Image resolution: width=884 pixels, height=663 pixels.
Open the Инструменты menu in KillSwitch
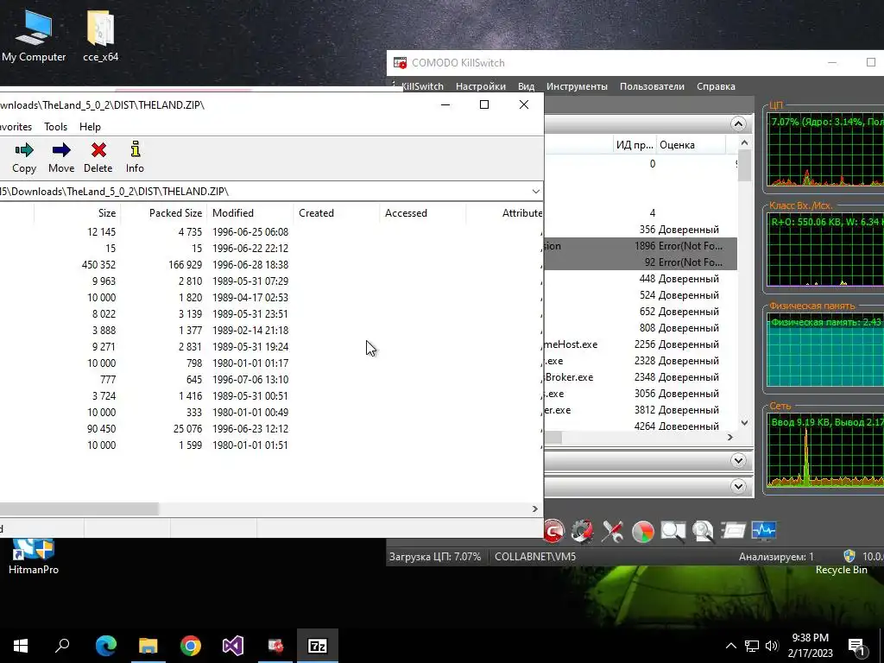point(577,86)
